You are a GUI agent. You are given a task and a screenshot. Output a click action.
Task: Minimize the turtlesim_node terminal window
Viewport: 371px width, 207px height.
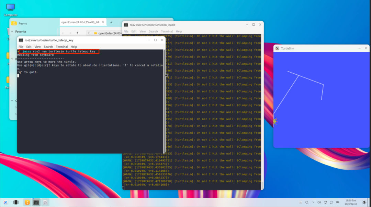pos(247,25)
